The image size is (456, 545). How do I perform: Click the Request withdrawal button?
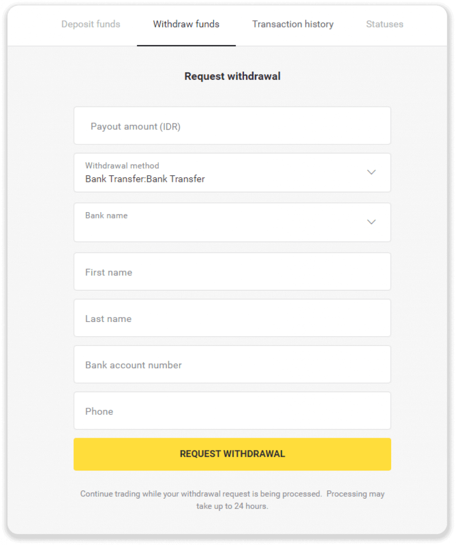232,454
